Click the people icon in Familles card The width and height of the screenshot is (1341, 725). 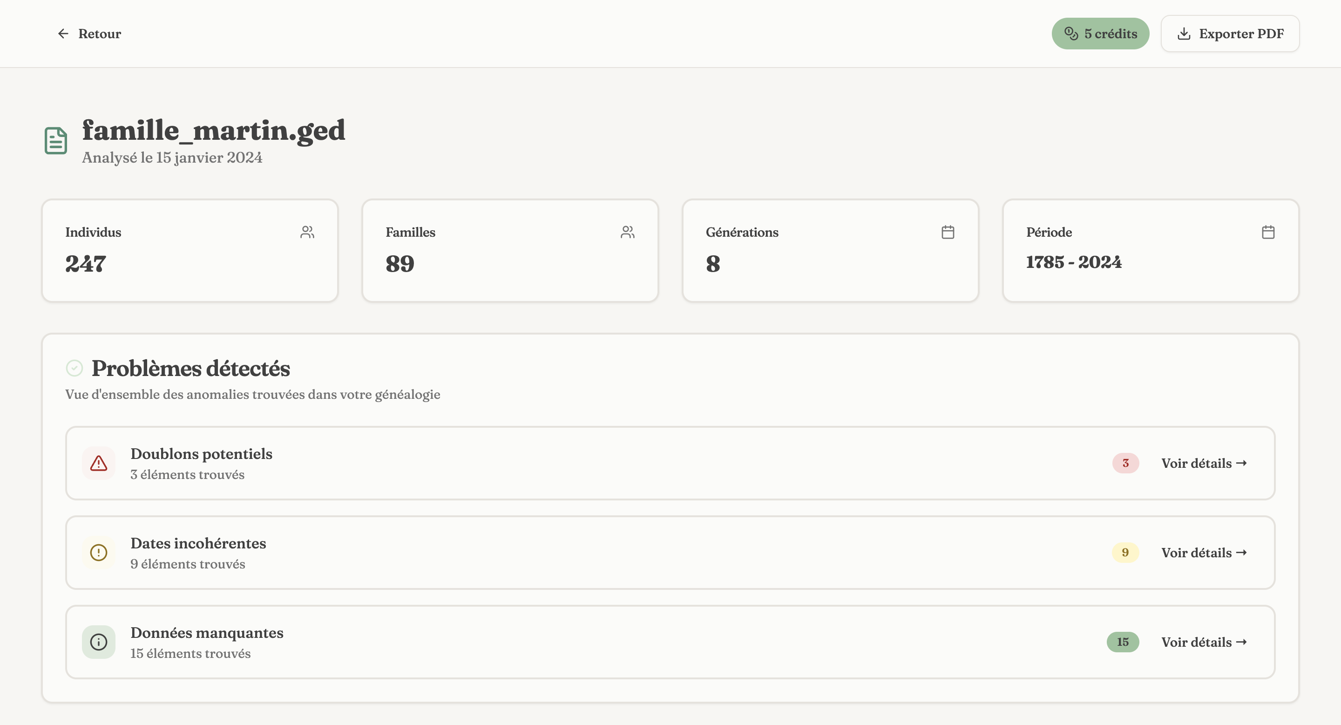(x=627, y=233)
